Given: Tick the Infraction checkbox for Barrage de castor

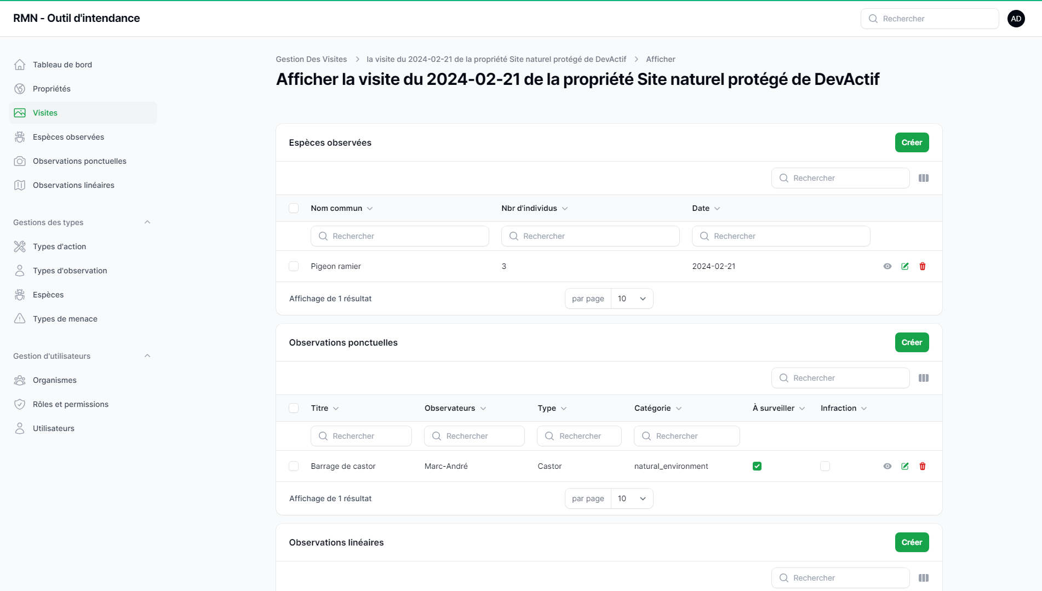Looking at the screenshot, I should (825, 466).
